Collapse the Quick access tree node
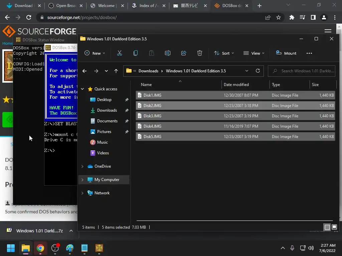Viewport: 342px width, 256px height. tap(82, 89)
